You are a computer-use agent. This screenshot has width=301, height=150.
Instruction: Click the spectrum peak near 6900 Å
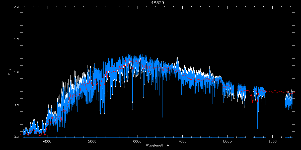click(x=178, y=59)
